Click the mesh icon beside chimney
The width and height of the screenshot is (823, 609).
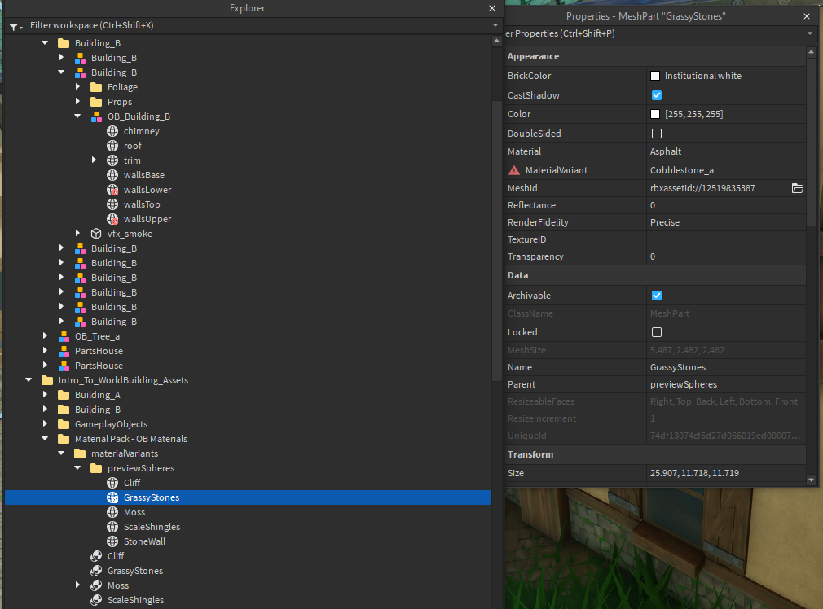point(112,130)
